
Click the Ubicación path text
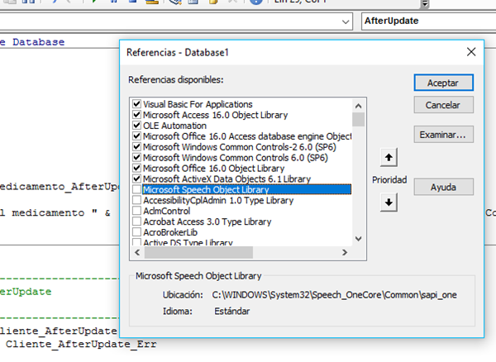pos(334,295)
